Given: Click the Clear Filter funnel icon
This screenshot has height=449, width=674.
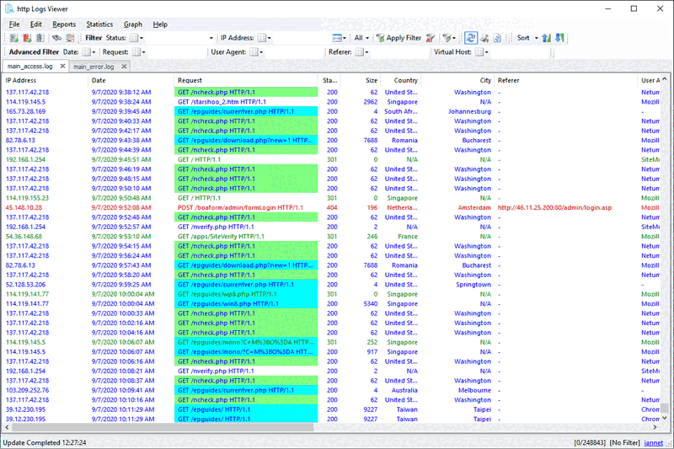Looking at the screenshot, I should point(431,38).
